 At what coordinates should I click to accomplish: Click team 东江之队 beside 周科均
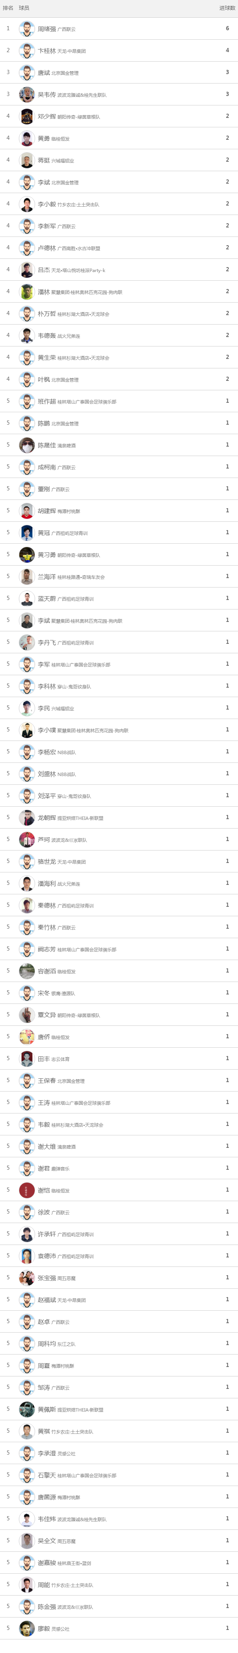pyautogui.click(x=66, y=1344)
